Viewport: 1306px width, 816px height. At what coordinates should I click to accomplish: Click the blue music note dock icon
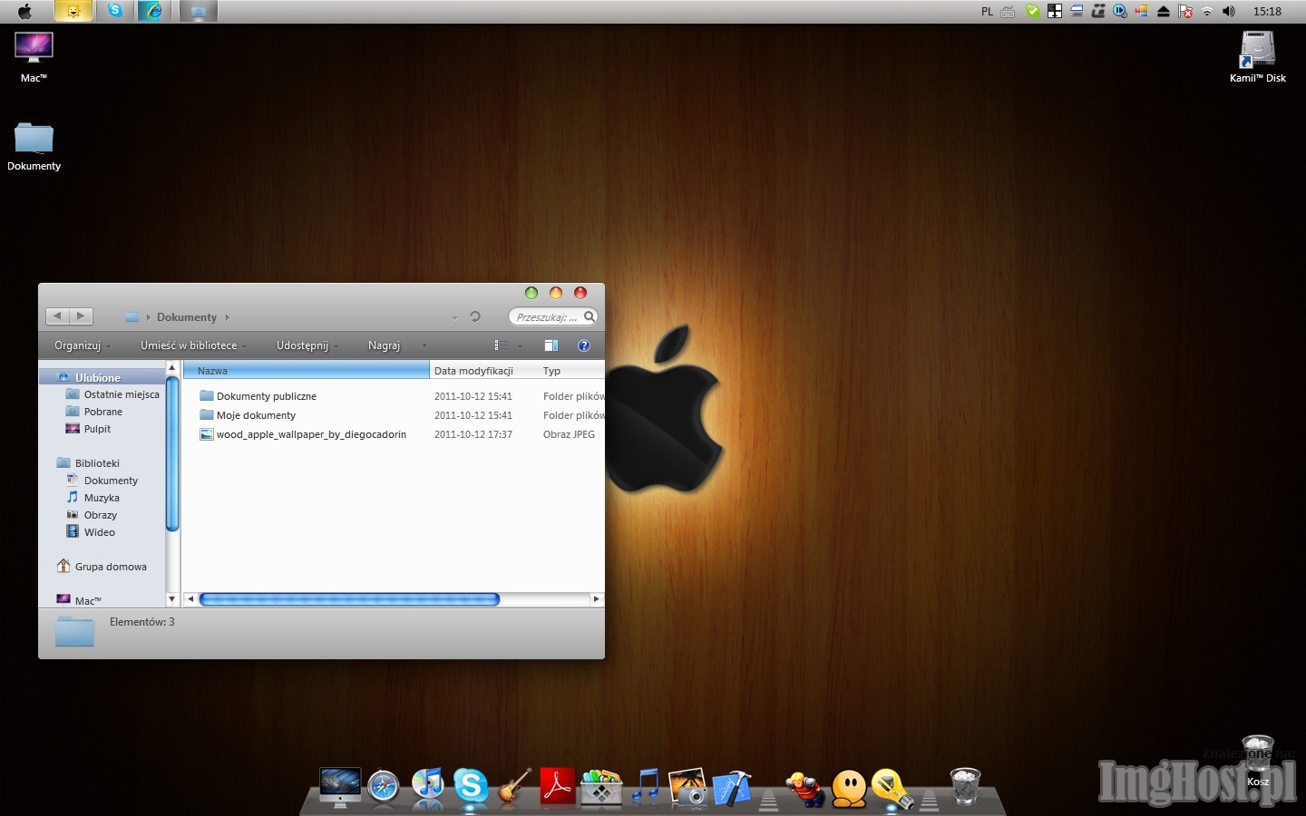click(x=646, y=785)
